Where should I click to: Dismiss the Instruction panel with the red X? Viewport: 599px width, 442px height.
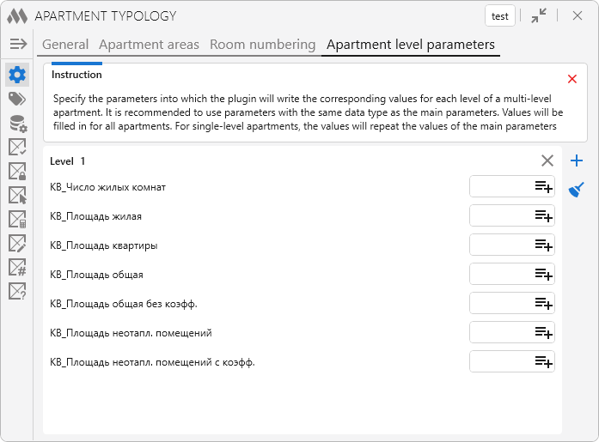(572, 79)
